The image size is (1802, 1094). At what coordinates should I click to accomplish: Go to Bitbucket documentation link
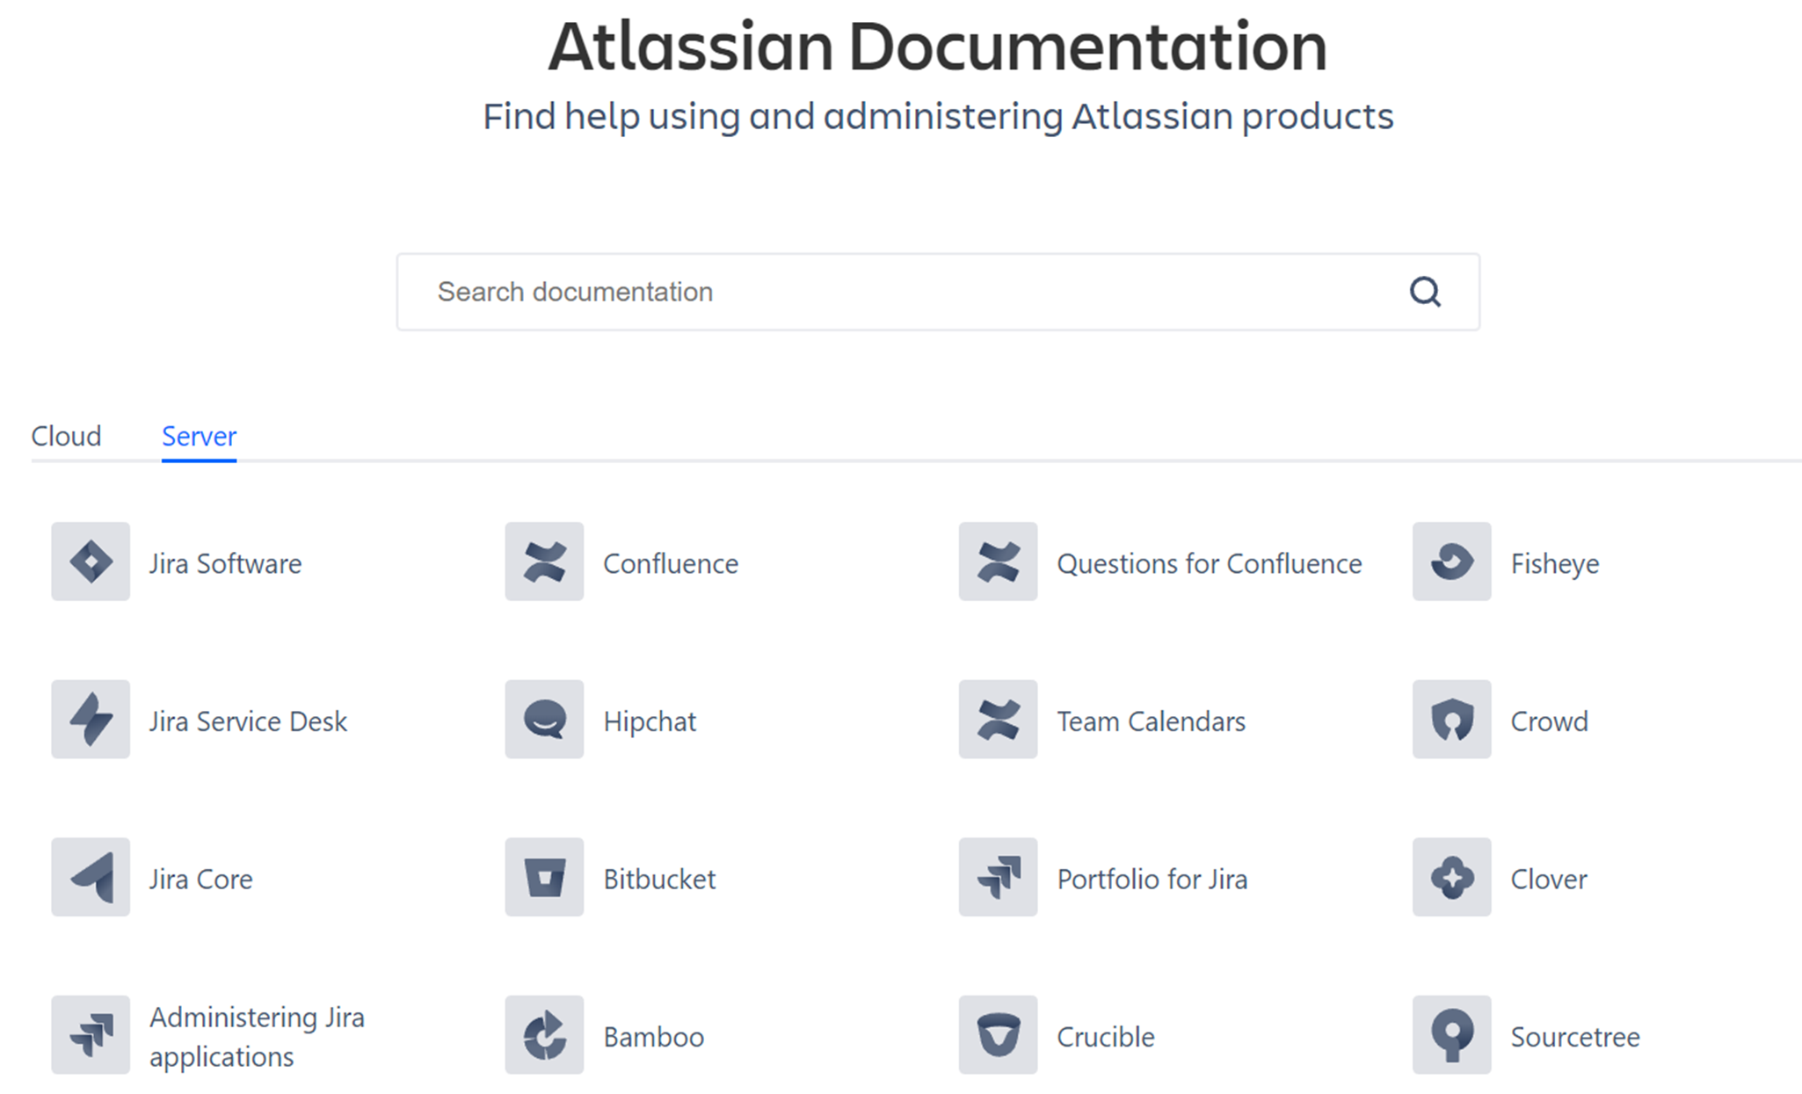tap(659, 879)
